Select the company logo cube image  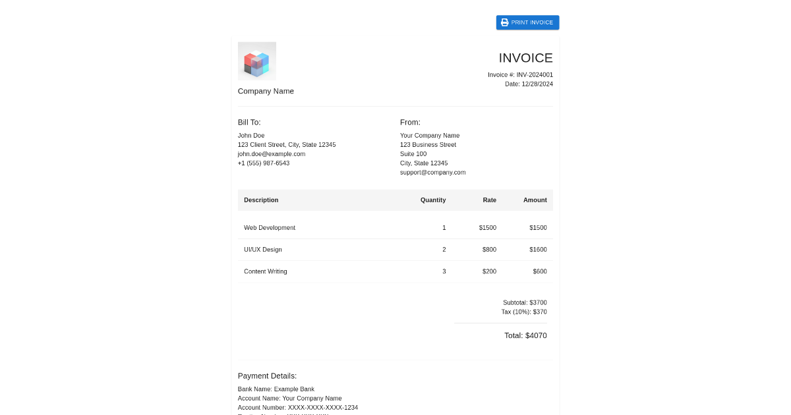(x=256, y=61)
